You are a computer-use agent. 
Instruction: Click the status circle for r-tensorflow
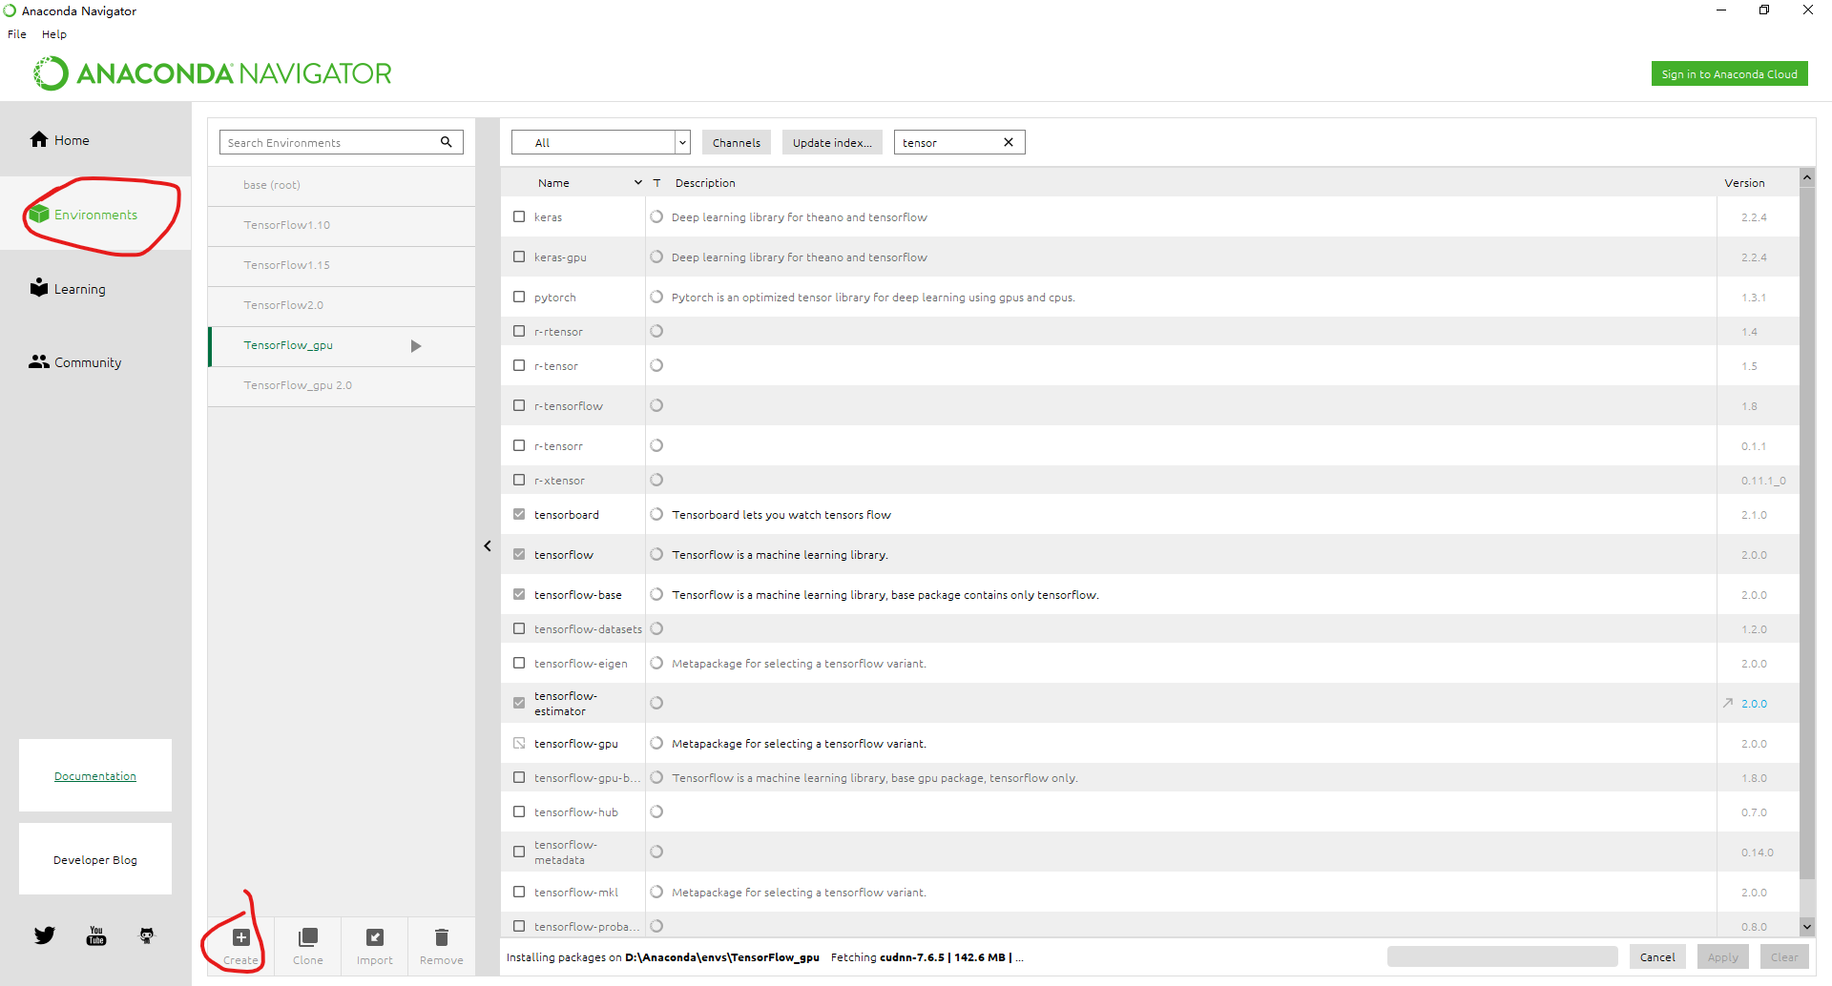click(656, 405)
